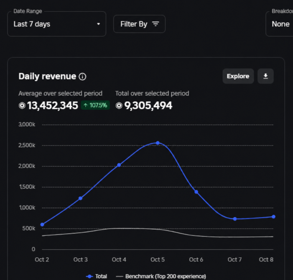This screenshot has height=280, width=293.
Task: Click the total value 9,305,494
Action: coord(148,105)
